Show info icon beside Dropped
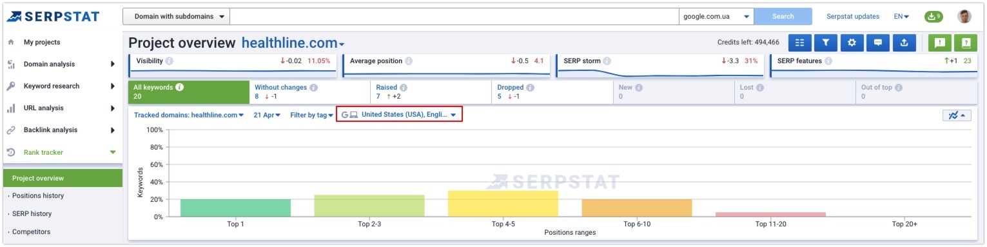987x247 pixels. tap(530, 87)
